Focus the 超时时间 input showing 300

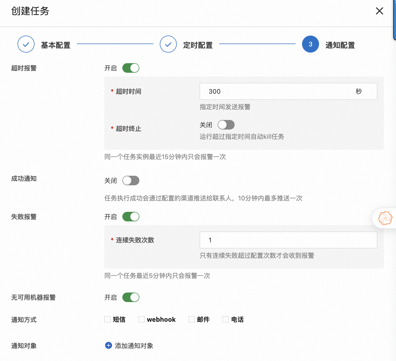[x=289, y=91]
